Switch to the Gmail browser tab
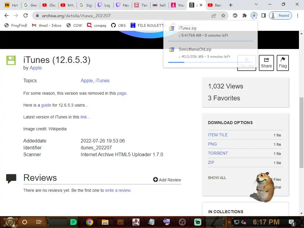Image resolution: width=304 pixels, height=228 pixels. [31, 5]
